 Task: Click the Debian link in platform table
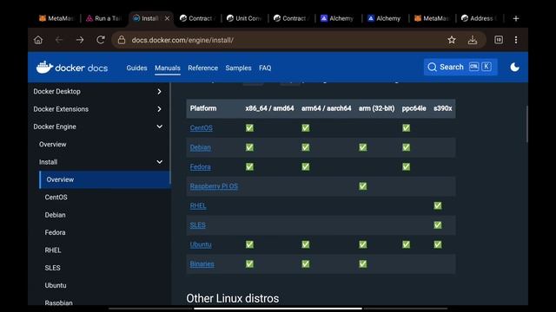coord(200,147)
